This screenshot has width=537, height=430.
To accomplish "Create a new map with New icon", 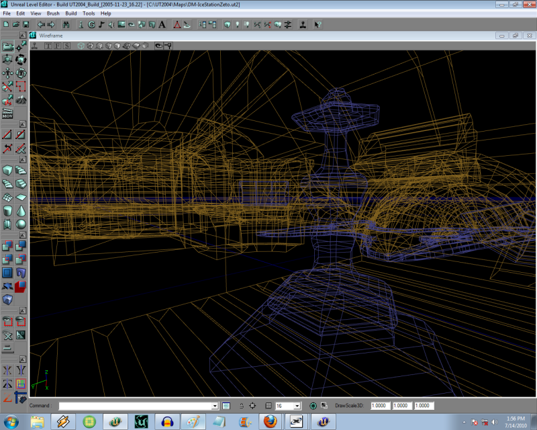I will 6,24.
